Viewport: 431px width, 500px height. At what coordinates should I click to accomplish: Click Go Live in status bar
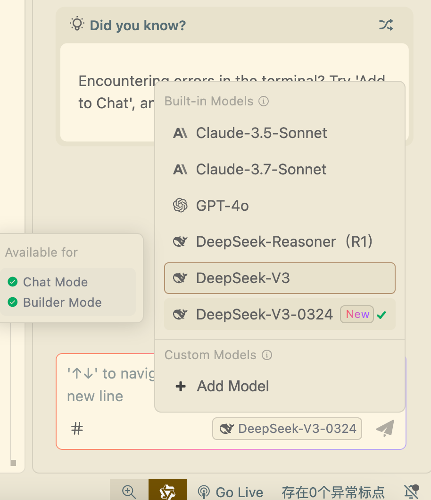230,491
